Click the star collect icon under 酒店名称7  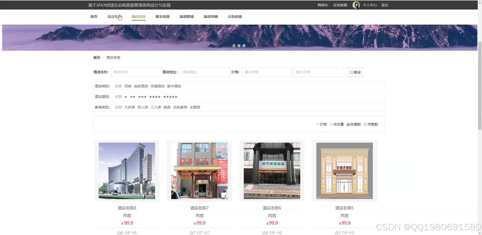[x=199, y=232]
